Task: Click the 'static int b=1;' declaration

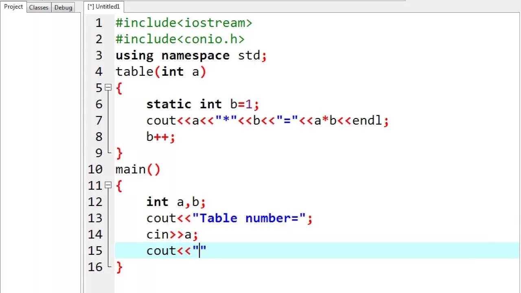Action: pos(203,104)
